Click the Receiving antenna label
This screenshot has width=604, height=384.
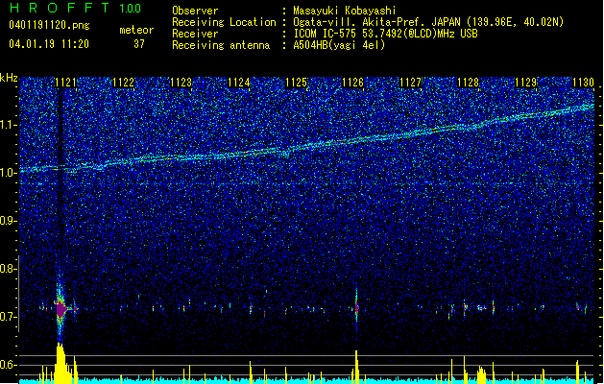pyautogui.click(x=221, y=45)
